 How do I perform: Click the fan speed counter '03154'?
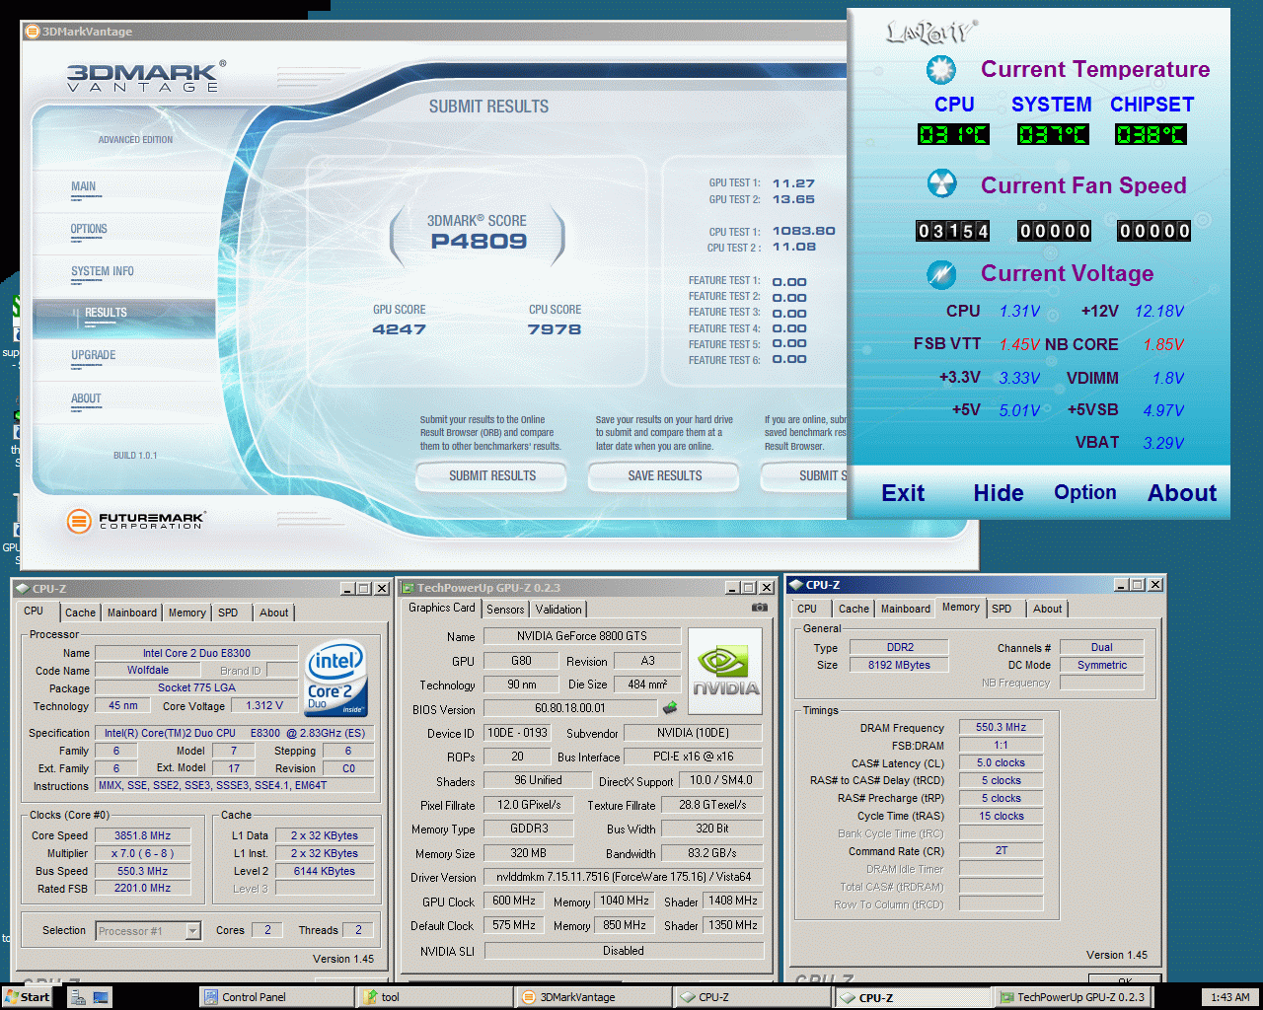[x=952, y=231]
